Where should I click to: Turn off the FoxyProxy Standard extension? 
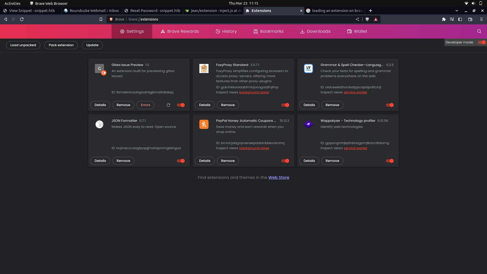(x=285, y=105)
